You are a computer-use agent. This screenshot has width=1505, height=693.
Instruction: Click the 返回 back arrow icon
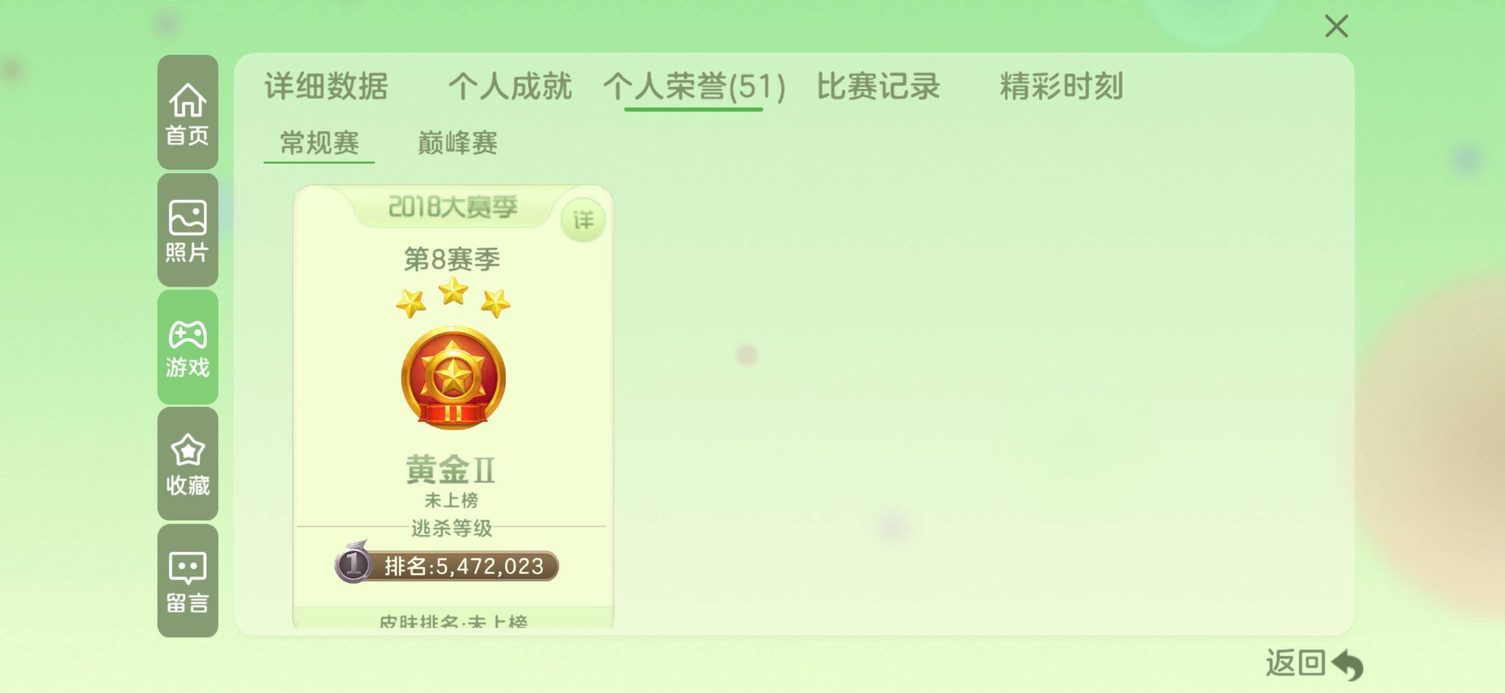(x=1348, y=665)
